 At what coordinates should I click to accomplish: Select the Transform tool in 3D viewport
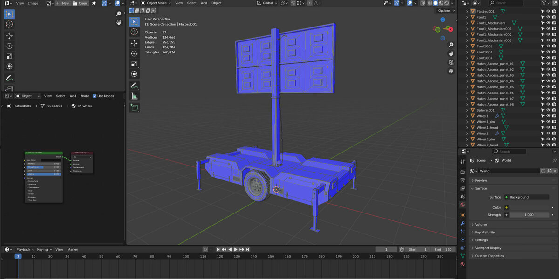(x=134, y=74)
